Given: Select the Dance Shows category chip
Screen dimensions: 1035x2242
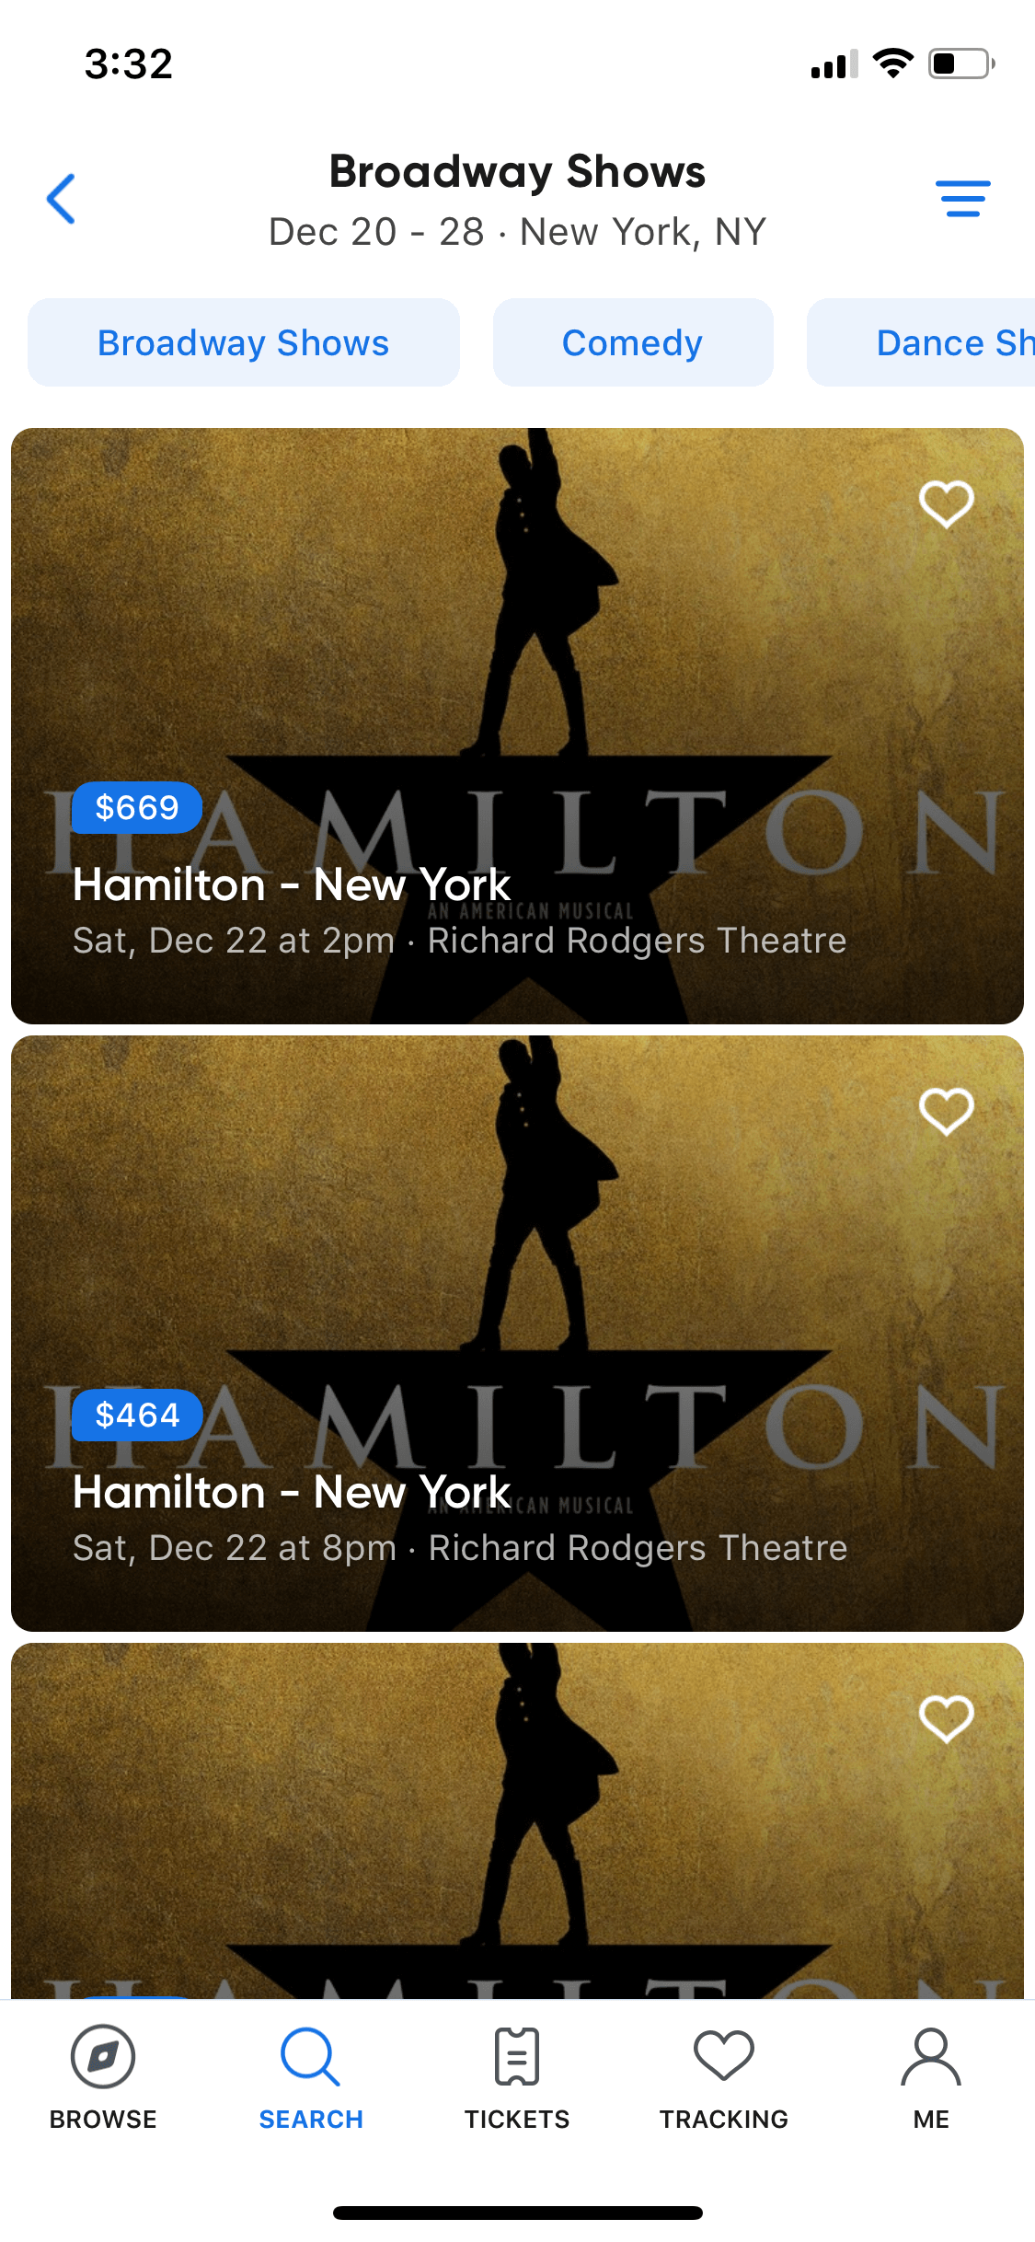Looking at the screenshot, I should 921,342.
